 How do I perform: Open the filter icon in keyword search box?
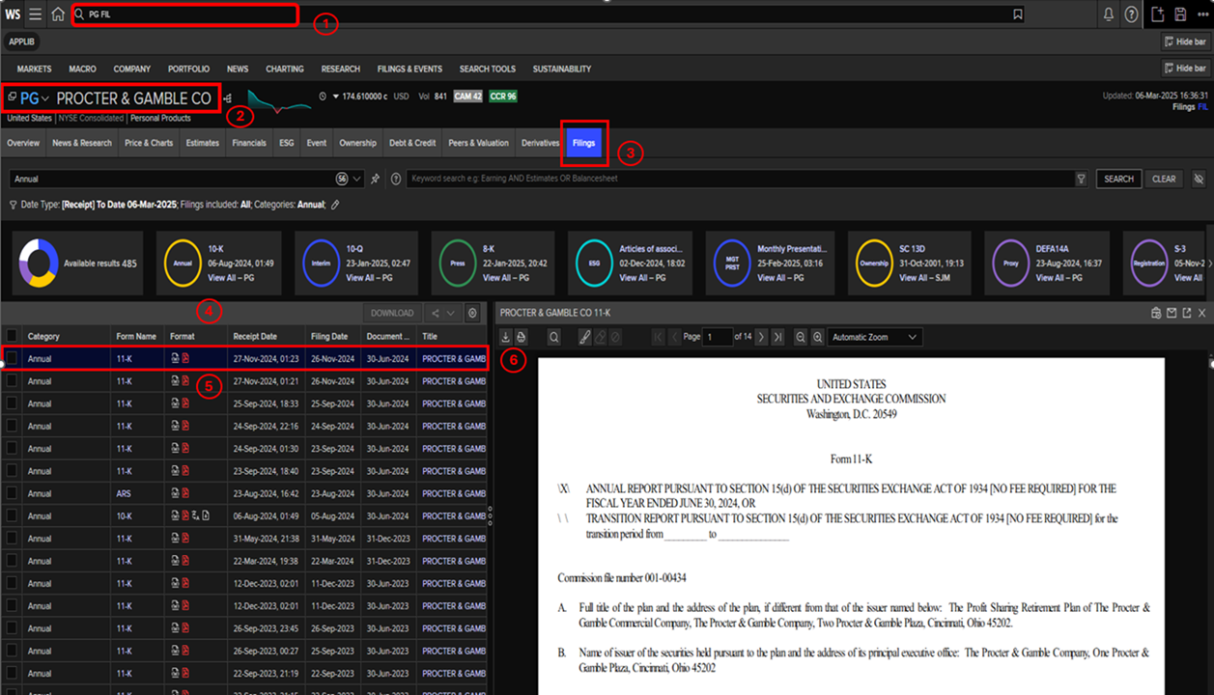click(1081, 179)
